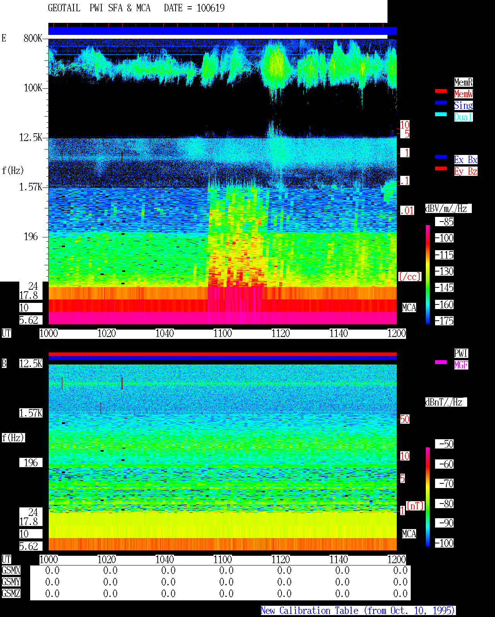
Task: Click the 800K frequency axis label
Action: pos(33,38)
